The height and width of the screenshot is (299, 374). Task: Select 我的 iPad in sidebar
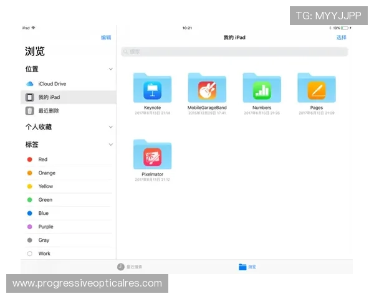[x=49, y=97]
